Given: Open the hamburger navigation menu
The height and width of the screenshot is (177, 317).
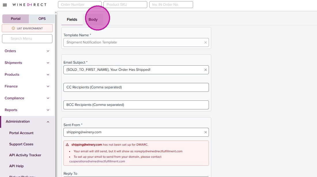Looking at the screenshot, I should [5, 5].
